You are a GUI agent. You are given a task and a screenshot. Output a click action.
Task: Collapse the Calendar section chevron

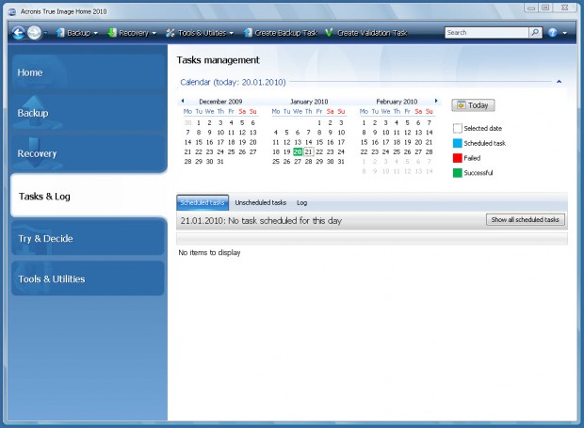[559, 82]
